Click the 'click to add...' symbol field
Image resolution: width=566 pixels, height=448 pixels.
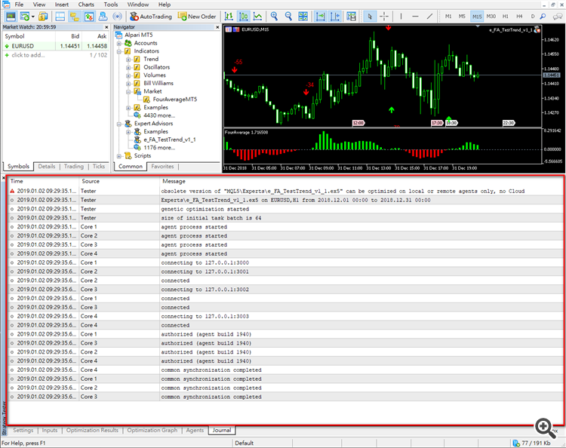tap(29, 55)
